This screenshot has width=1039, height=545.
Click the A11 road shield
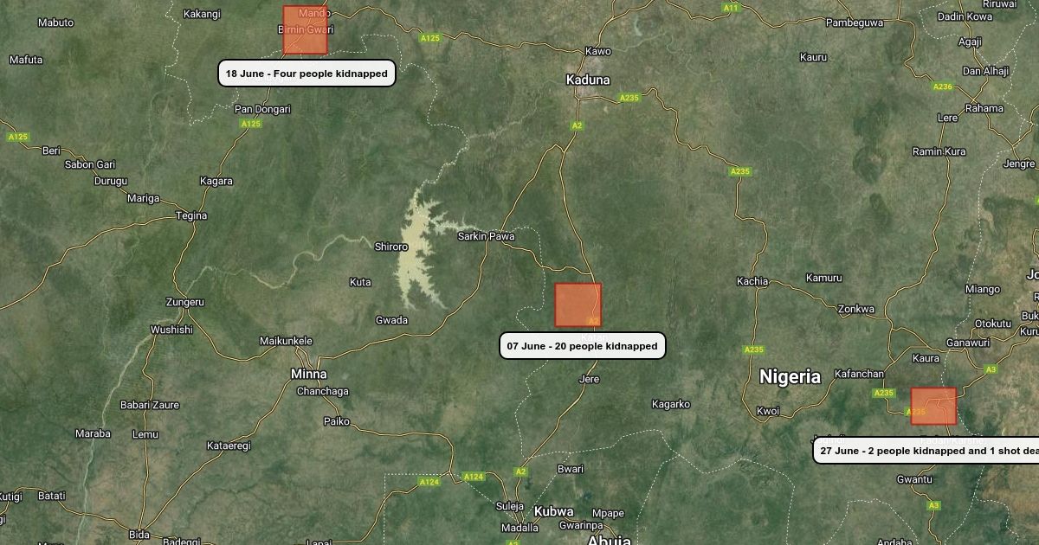coord(732,8)
